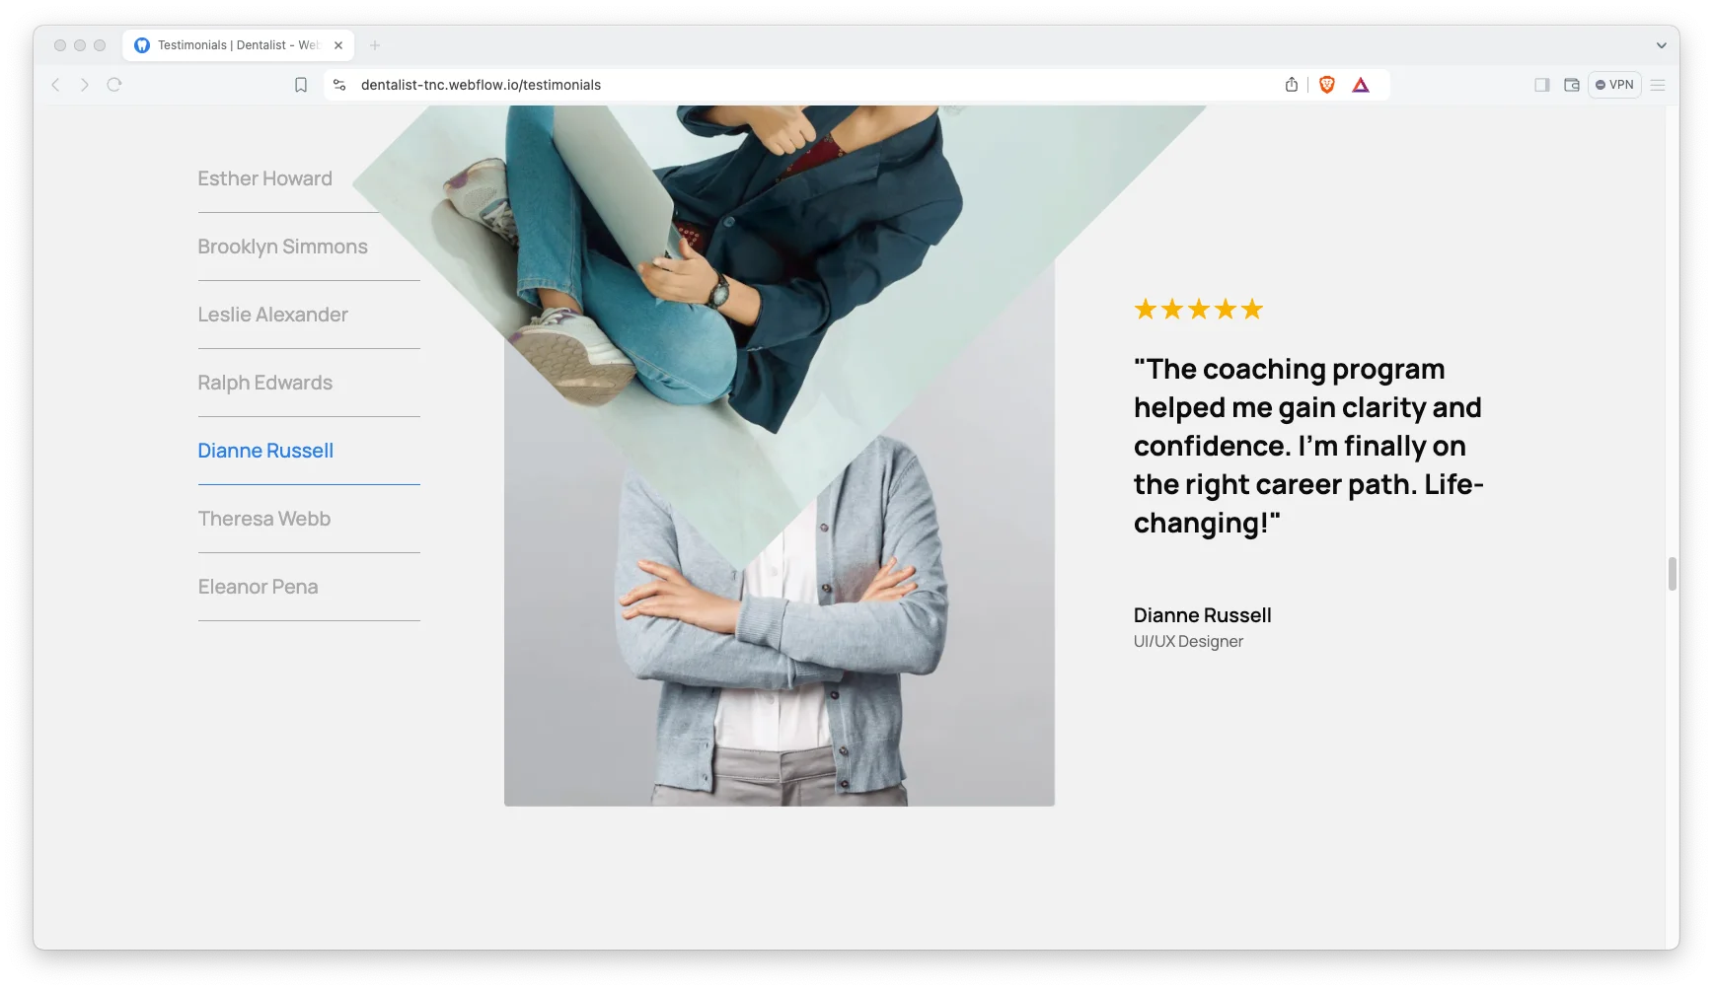Click the Brave Shields lion icon
This screenshot has height=991, width=1713.
tap(1327, 85)
